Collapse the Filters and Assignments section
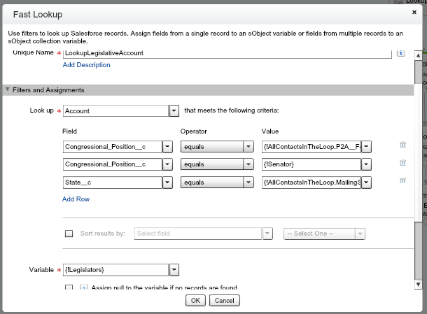 click(x=8, y=90)
